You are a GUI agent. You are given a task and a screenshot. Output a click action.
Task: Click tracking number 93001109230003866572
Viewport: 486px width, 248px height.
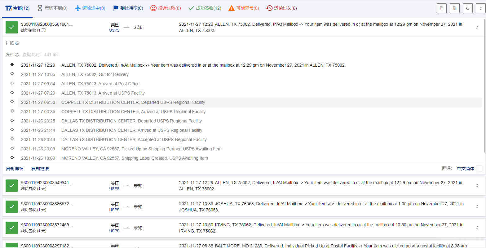tap(47, 204)
